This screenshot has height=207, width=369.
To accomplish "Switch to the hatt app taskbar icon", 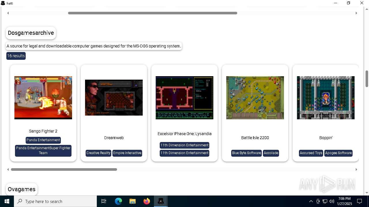I will pyautogui.click(x=161, y=201).
